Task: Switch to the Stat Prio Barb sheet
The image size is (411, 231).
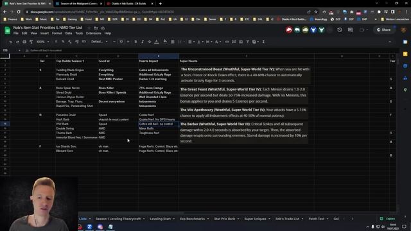Action: (225, 219)
